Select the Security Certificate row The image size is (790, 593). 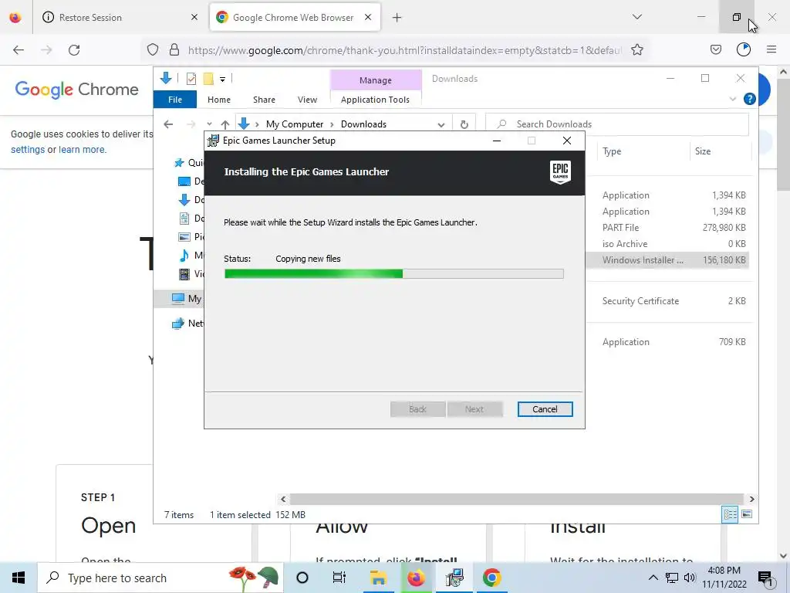coord(667,301)
